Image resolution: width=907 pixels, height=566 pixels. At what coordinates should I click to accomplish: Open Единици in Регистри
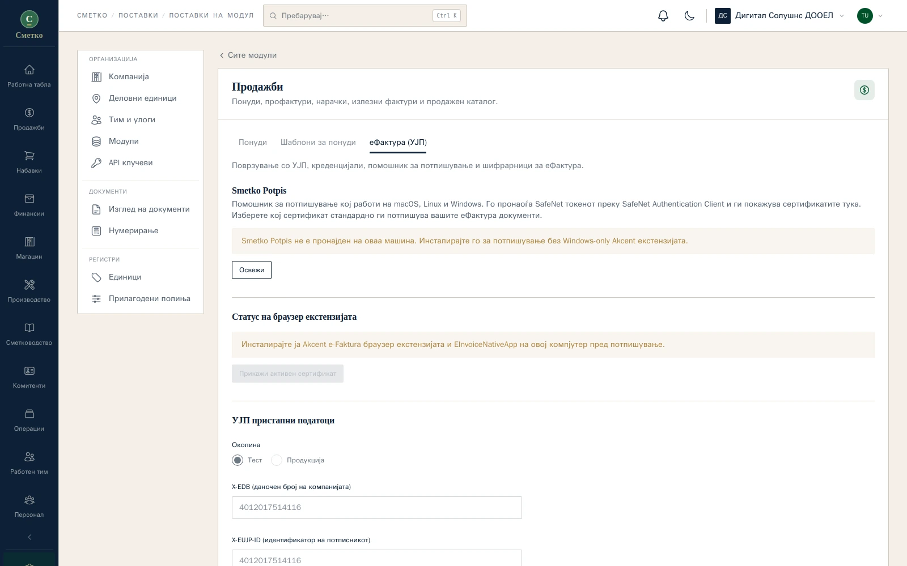(x=141, y=277)
